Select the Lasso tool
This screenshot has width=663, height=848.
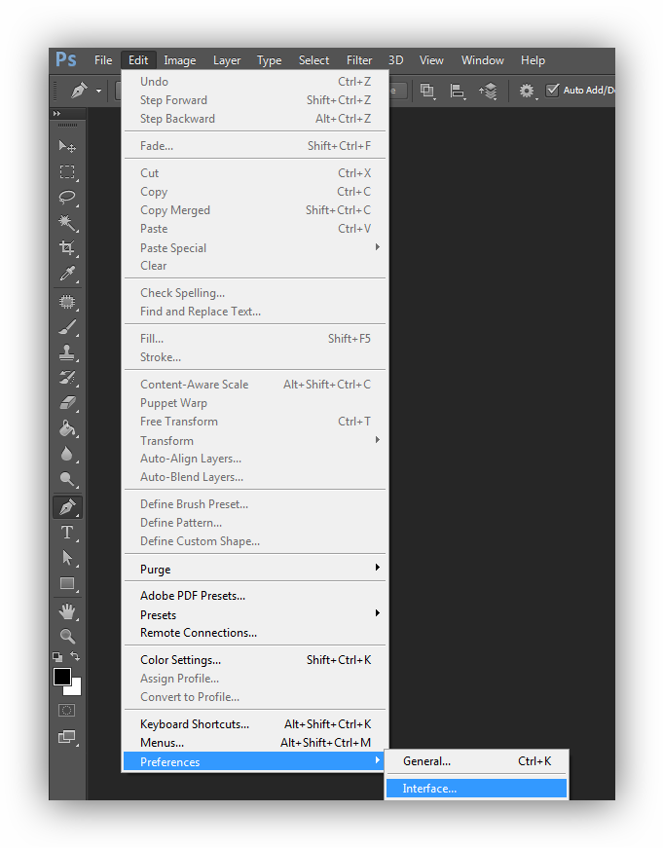point(67,197)
